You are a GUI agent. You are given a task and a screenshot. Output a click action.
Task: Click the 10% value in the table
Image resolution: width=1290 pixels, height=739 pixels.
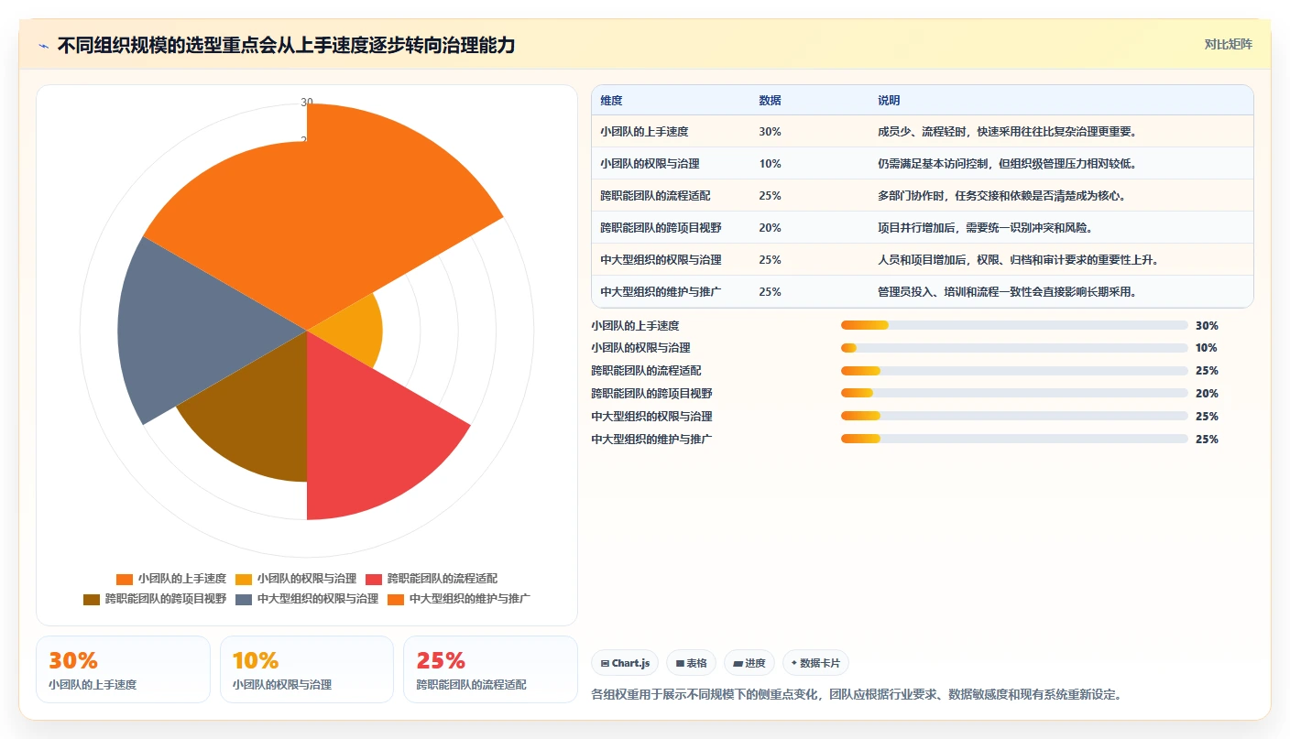pyautogui.click(x=770, y=164)
